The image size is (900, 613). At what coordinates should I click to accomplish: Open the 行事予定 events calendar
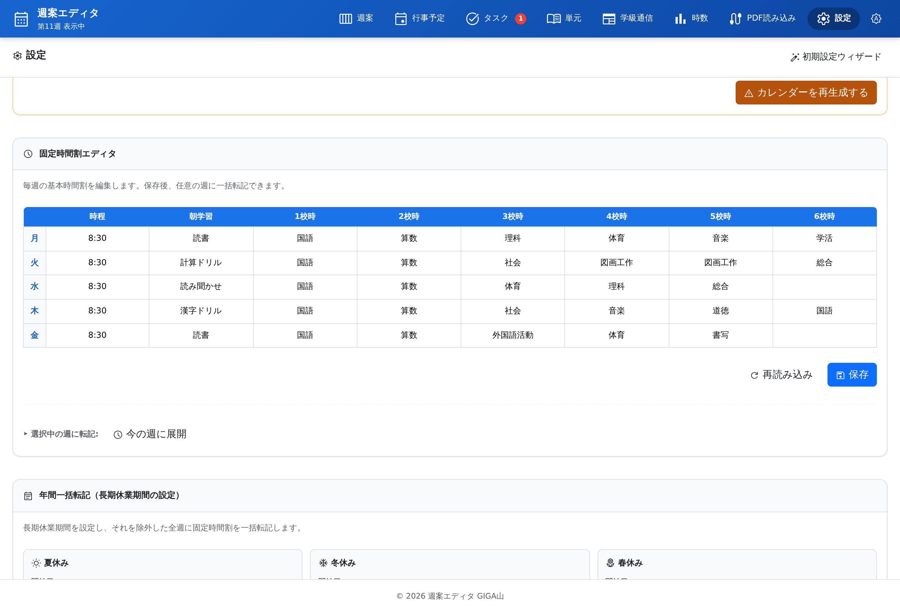(x=420, y=18)
